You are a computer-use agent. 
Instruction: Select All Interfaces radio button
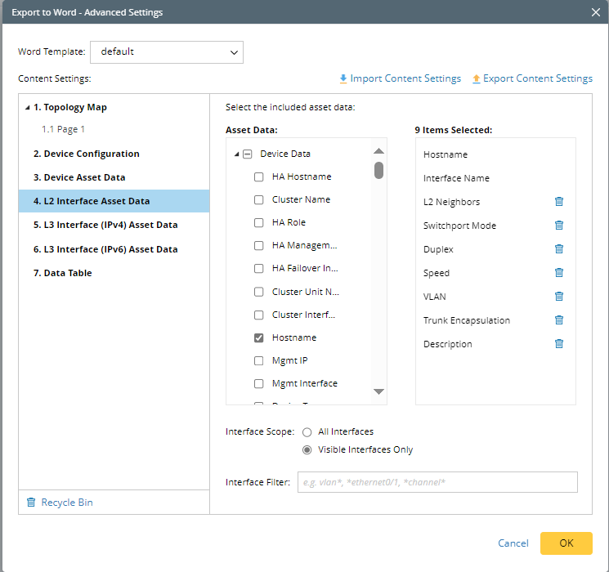307,431
